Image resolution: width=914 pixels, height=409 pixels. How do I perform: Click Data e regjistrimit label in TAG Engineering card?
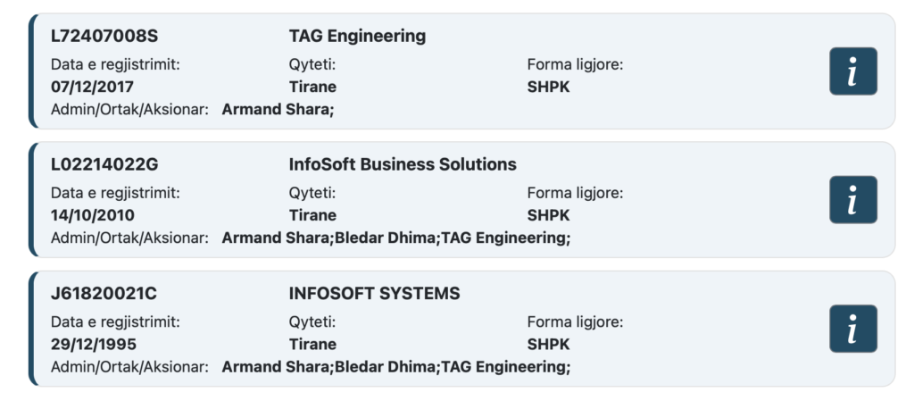click(116, 65)
